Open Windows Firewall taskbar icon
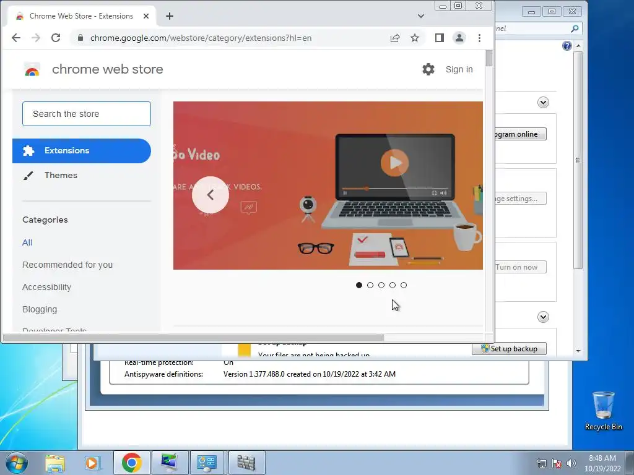Image resolution: width=634 pixels, height=475 pixels. [246, 463]
